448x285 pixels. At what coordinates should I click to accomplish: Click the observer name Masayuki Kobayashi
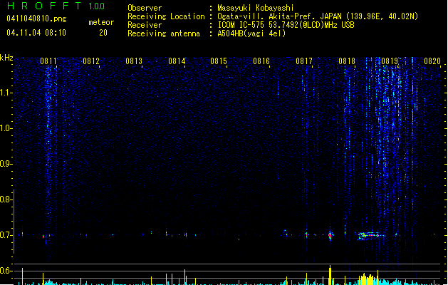[x=256, y=8]
